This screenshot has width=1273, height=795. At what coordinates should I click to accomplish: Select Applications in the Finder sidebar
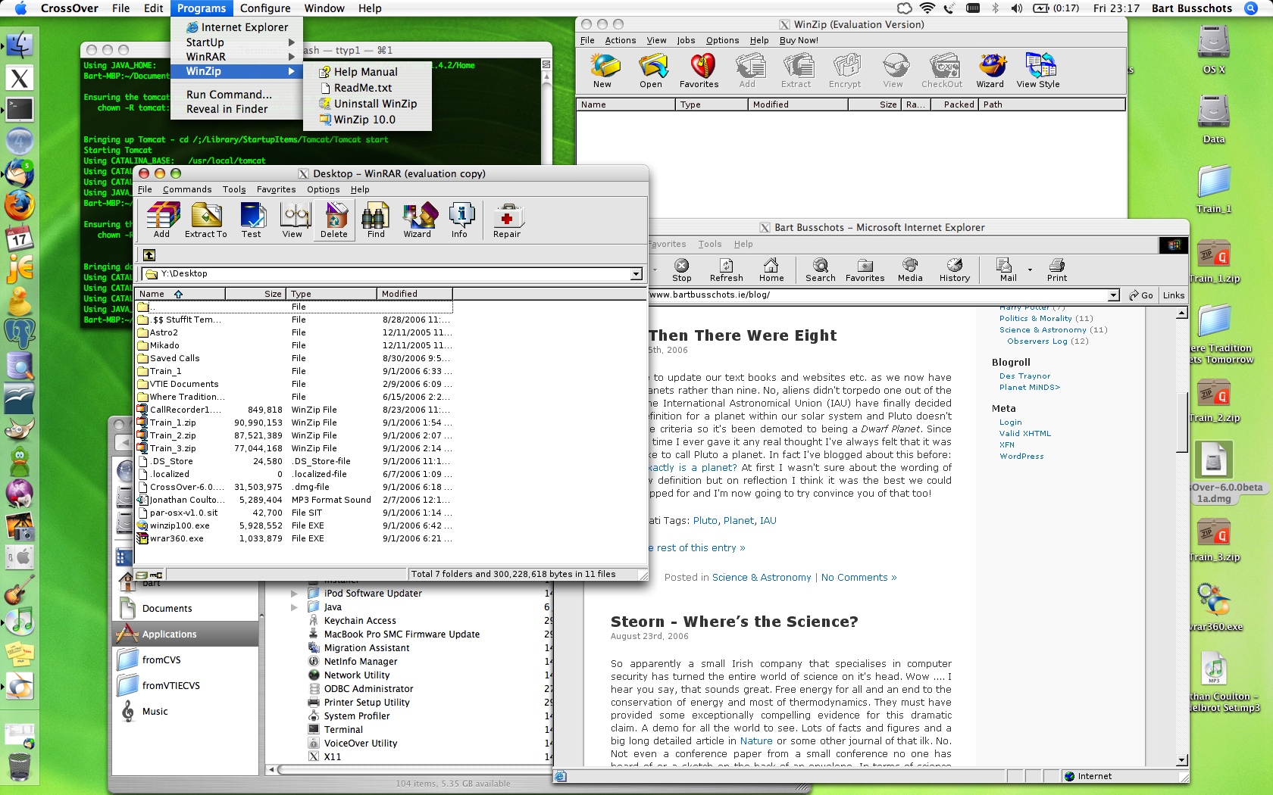click(x=186, y=634)
